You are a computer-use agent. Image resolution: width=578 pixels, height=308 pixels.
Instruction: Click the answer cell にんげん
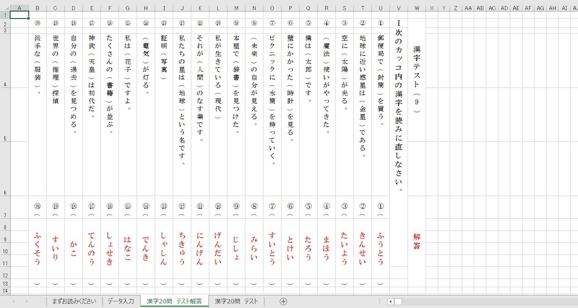coord(200,248)
